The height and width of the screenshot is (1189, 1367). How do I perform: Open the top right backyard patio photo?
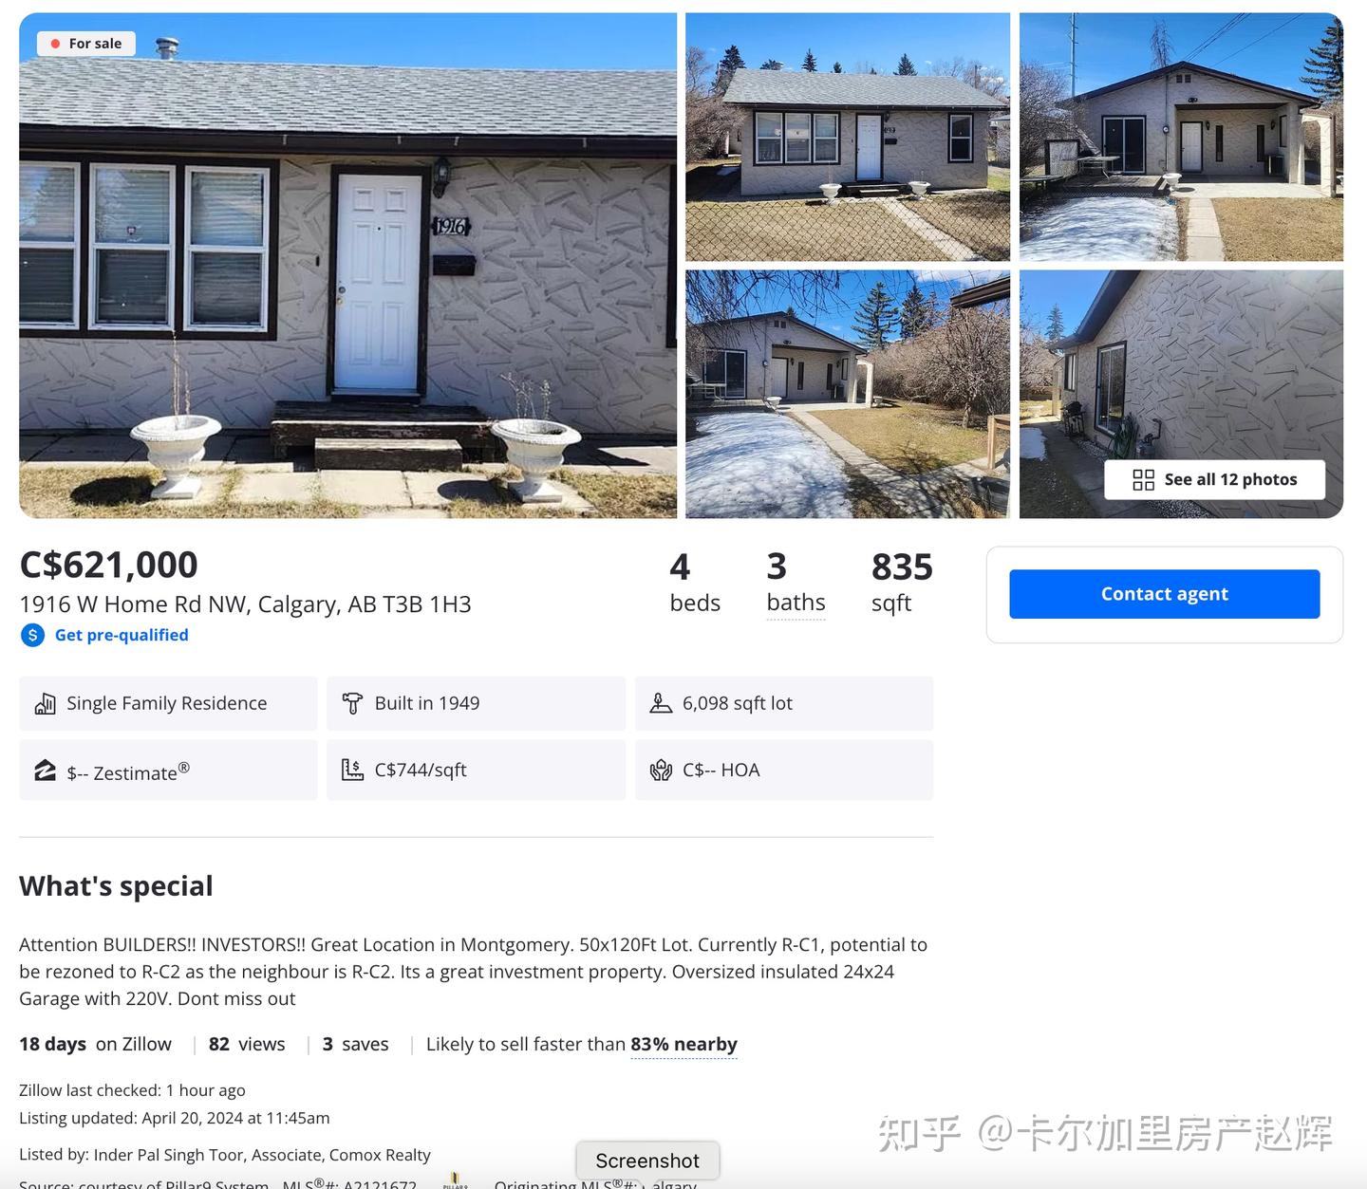tap(1181, 137)
